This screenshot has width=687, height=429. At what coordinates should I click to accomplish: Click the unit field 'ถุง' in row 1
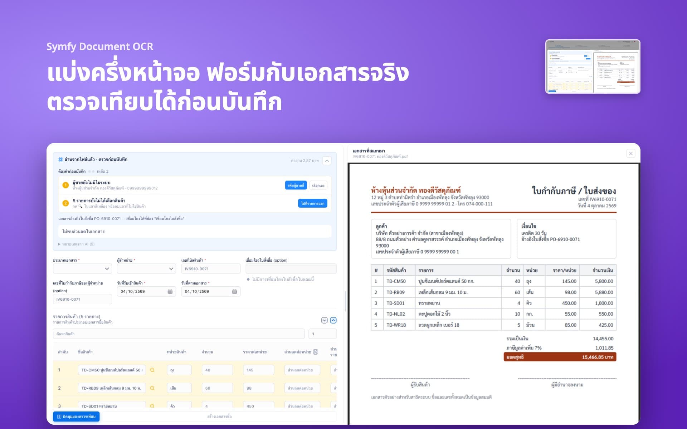[179, 370]
